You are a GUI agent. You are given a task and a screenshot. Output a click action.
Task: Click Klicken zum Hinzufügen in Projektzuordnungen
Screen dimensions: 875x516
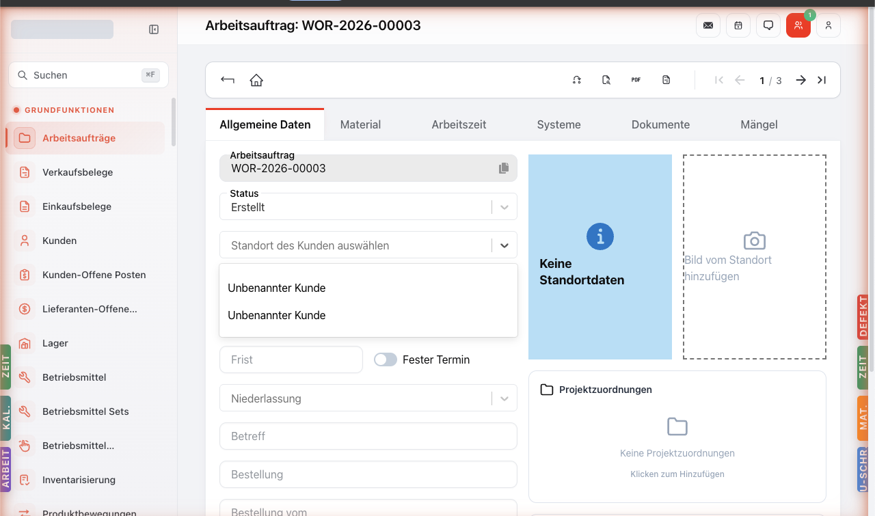[x=677, y=474]
